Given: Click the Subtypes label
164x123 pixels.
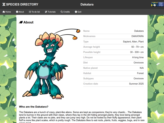Looking at the screenshot, I should [88, 78].
